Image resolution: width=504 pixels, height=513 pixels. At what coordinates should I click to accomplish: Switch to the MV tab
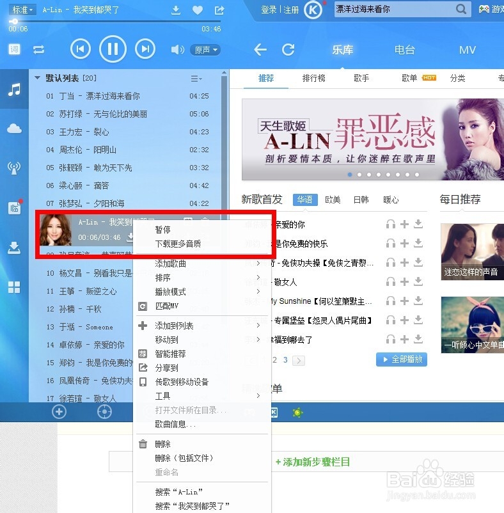pyautogui.click(x=467, y=50)
